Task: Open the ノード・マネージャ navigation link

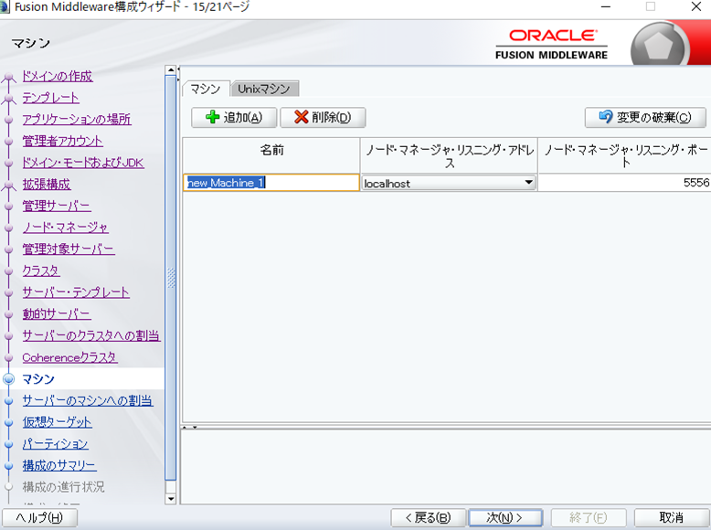Action: (x=65, y=227)
